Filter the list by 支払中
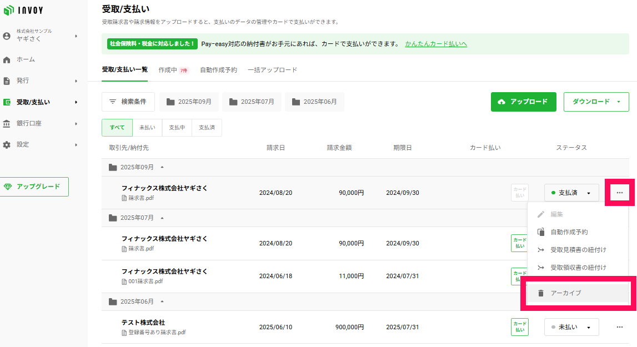637x347 pixels. tap(177, 128)
